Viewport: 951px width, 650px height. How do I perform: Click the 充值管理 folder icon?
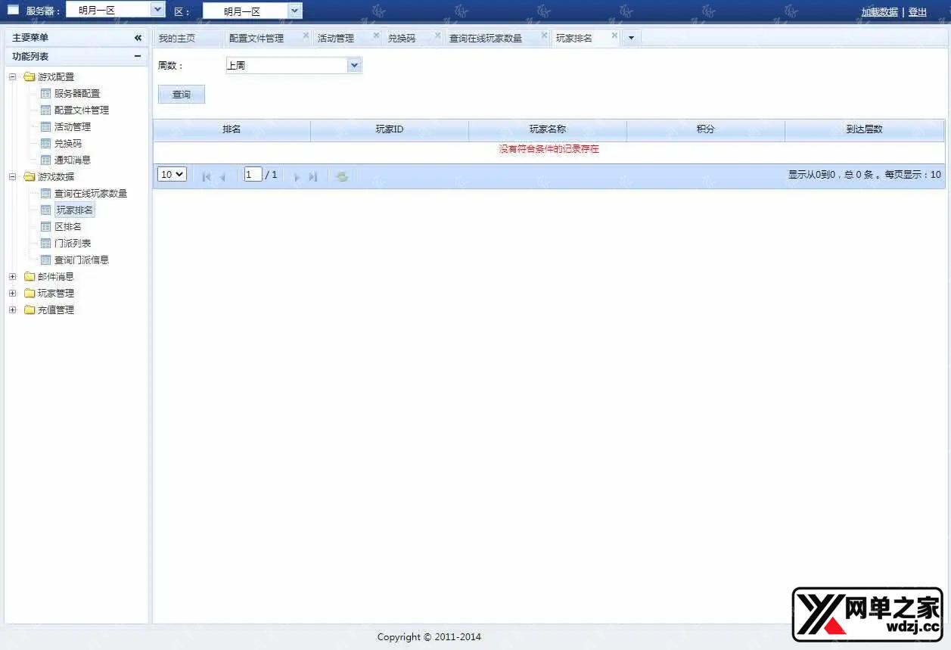30,309
